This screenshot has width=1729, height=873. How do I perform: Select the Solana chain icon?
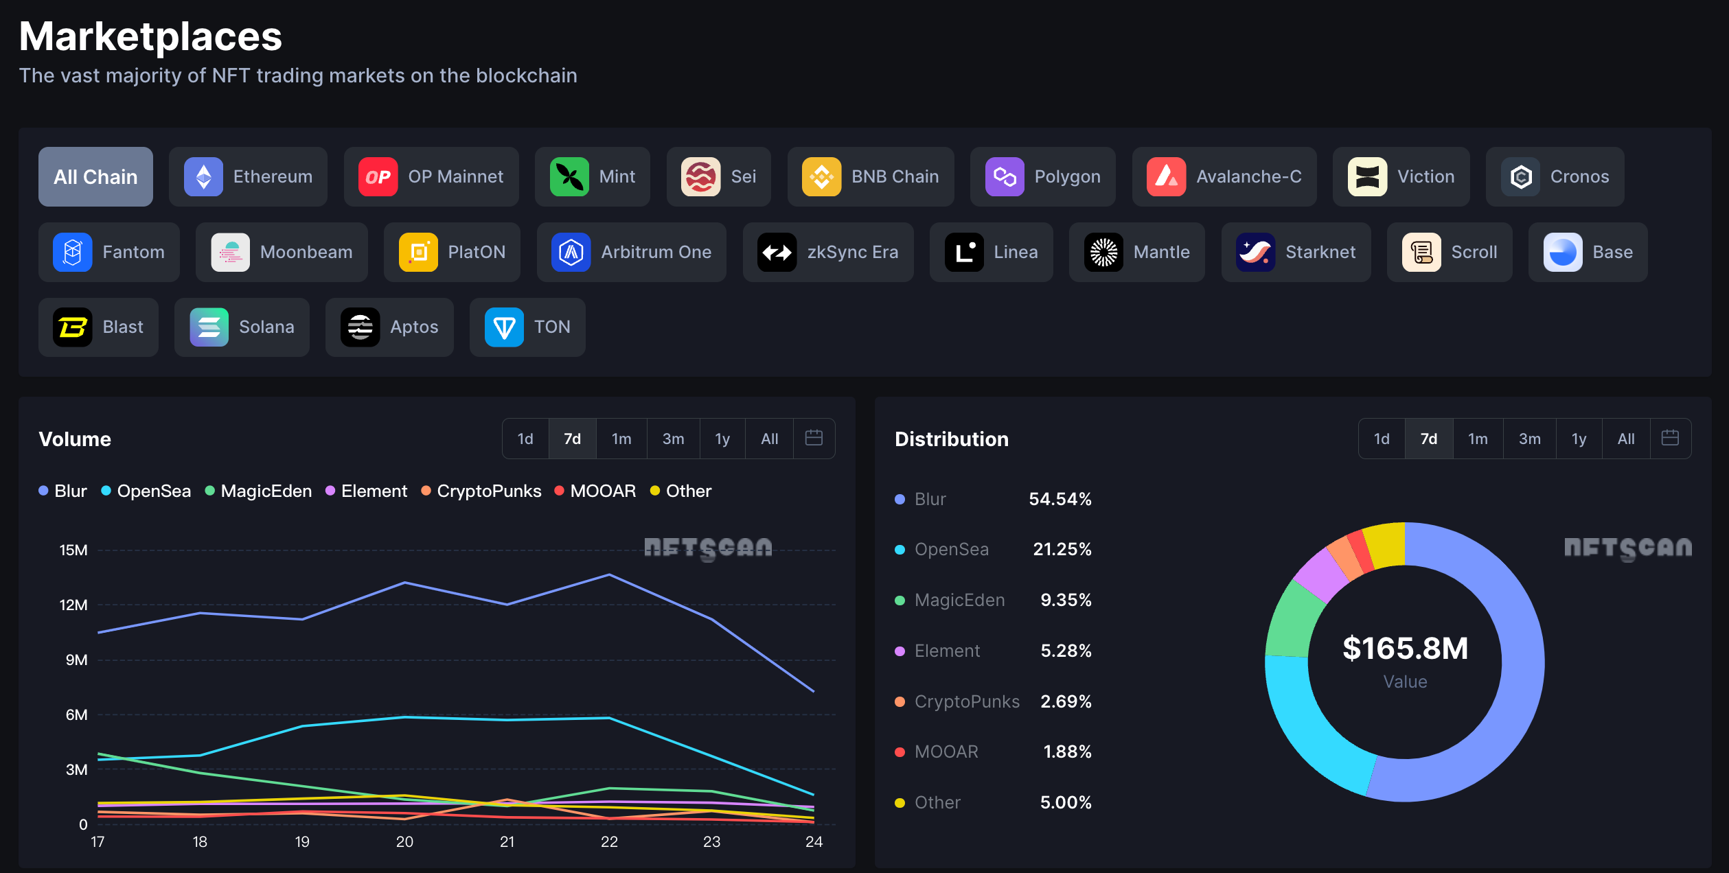pyautogui.click(x=209, y=327)
